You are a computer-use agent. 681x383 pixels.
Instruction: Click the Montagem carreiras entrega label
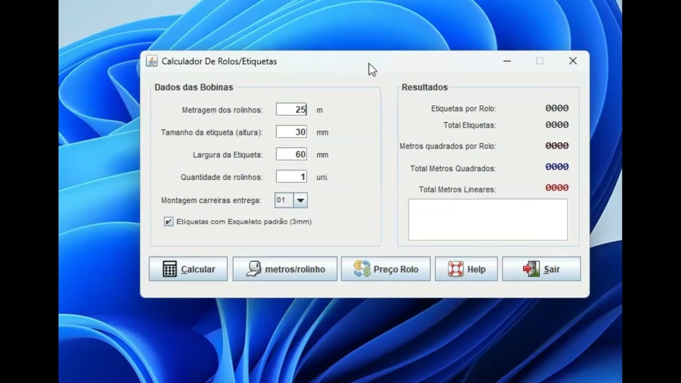[x=211, y=201]
